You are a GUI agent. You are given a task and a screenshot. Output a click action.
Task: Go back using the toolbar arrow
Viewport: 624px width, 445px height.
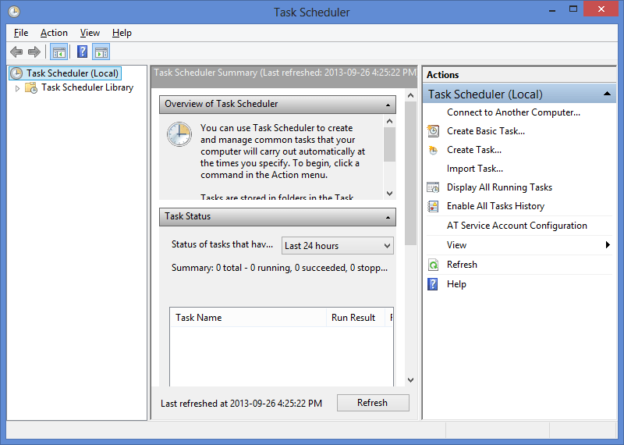[16, 52]
